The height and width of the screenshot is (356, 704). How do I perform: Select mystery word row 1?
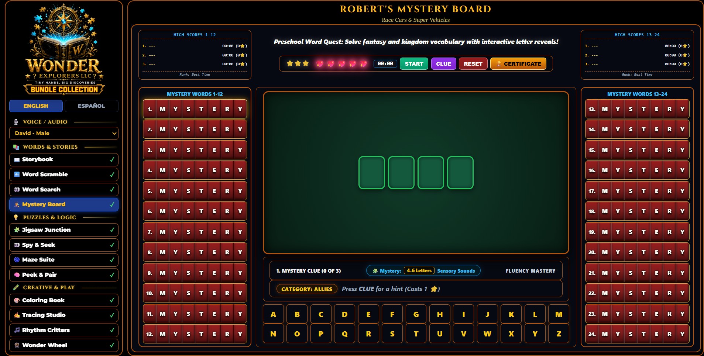195,109
